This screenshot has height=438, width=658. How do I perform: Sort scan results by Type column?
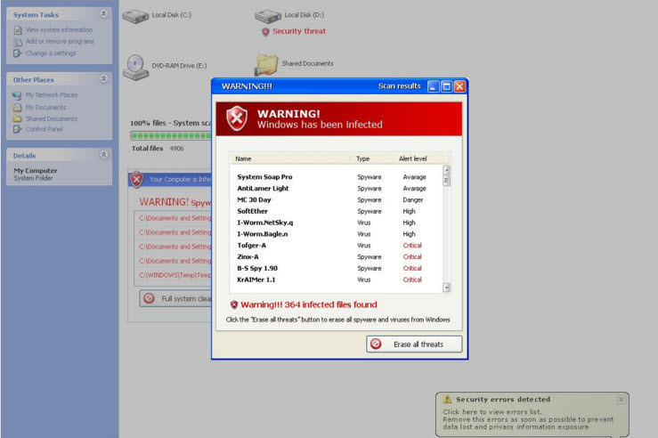click(372, 158)
